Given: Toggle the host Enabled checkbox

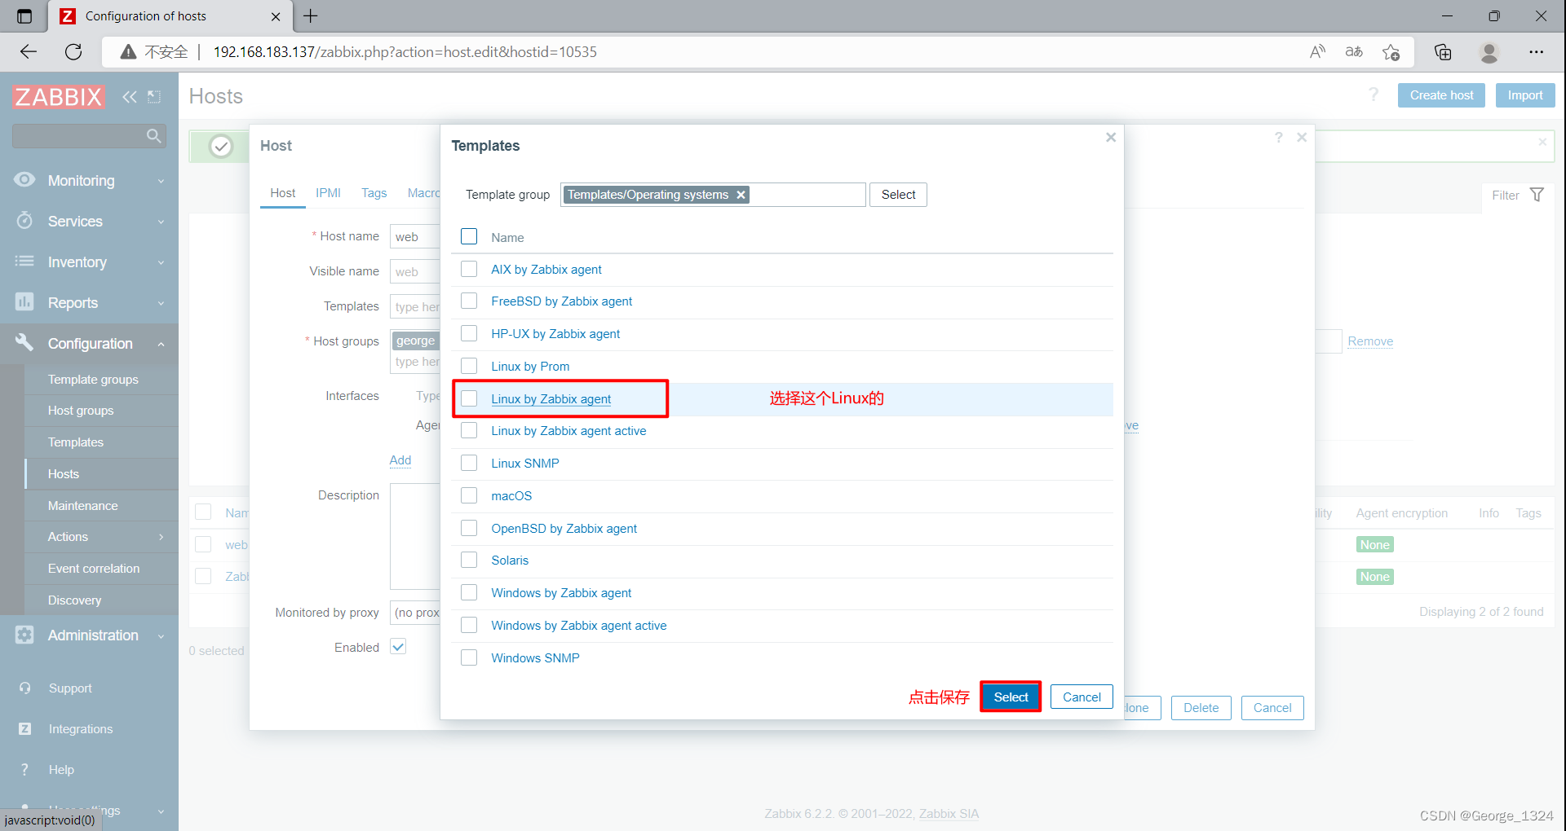Looking at the screenshot, I should [398, 647].
